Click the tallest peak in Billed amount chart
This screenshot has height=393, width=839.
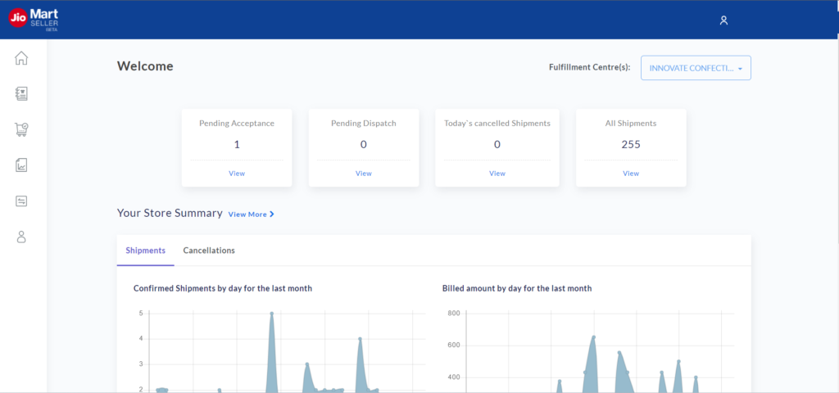593,337
